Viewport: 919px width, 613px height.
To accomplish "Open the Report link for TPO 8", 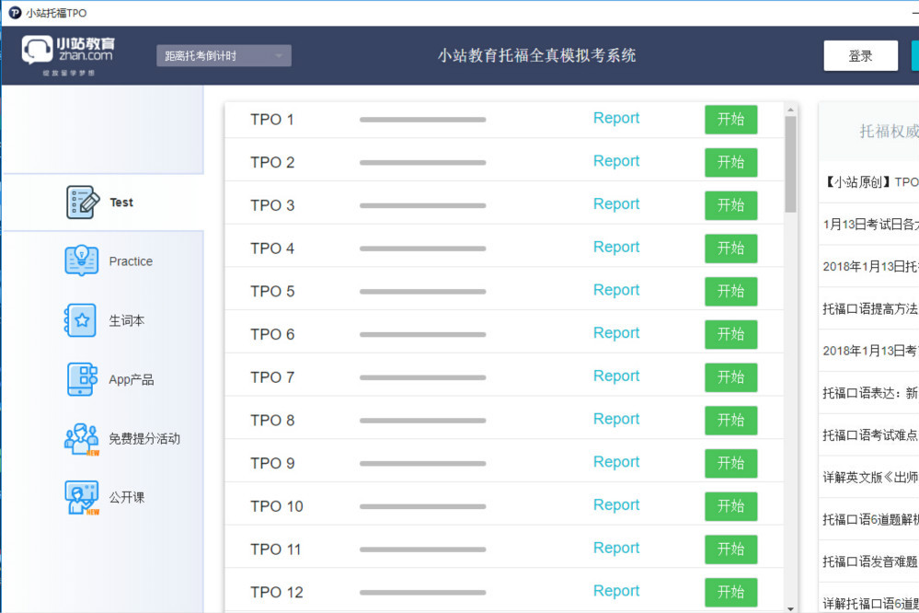I will point(616,419).
